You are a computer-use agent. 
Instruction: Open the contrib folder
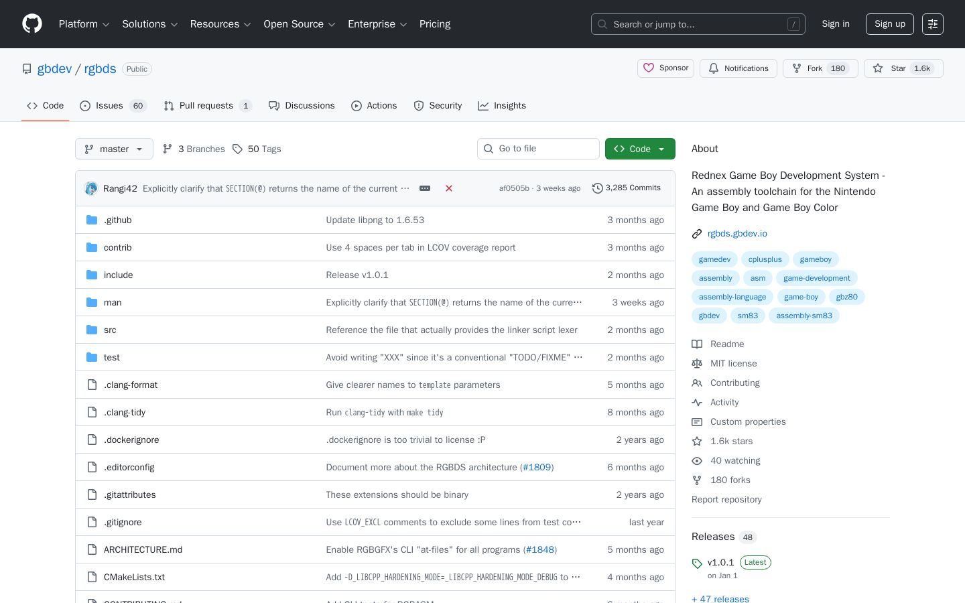[117, 247]
